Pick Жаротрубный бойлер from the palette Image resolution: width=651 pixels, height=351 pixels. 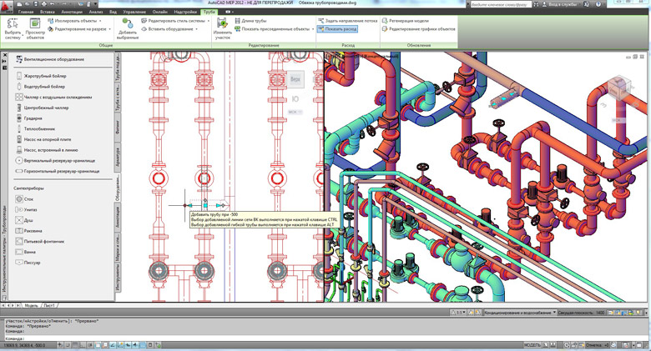point(41,76)
